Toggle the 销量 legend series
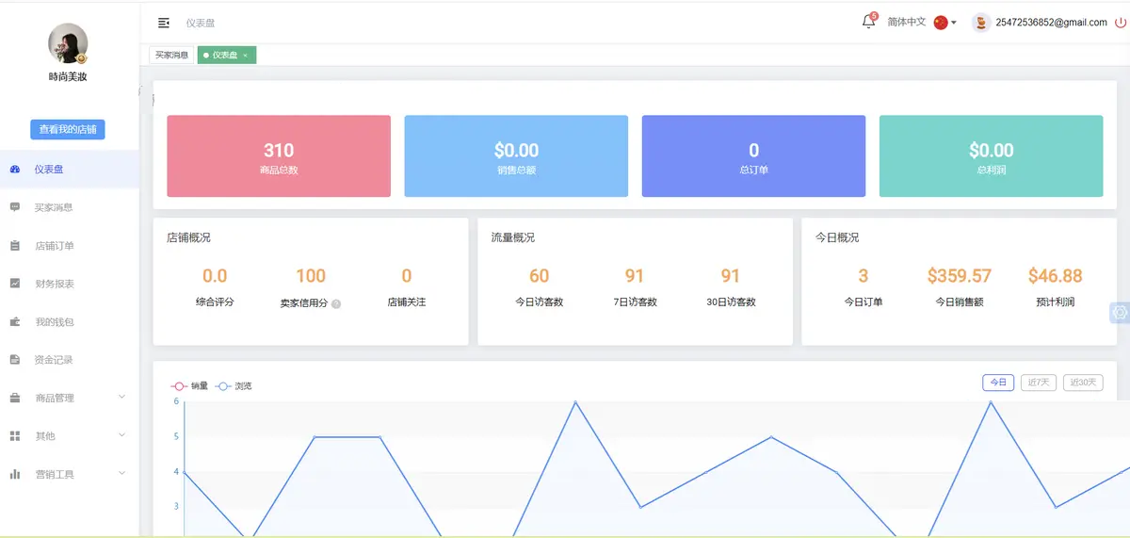Image resolution: width=1130 pixels, height=538 pixels. coord(189,386)
